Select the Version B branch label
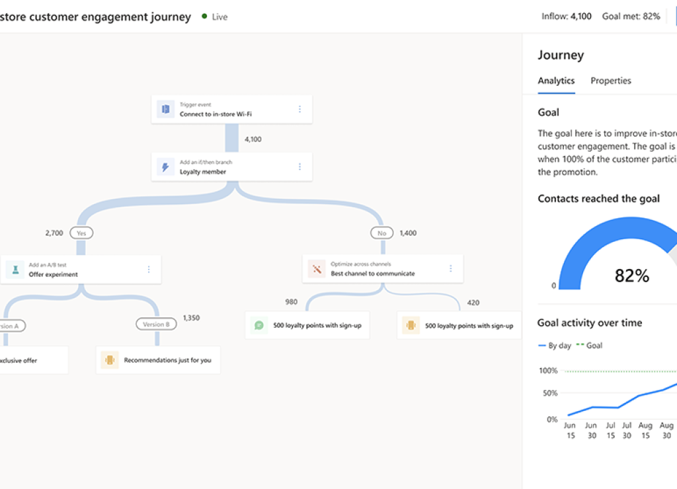The height and width of the screenshot is (489, 677). (156, 324)
